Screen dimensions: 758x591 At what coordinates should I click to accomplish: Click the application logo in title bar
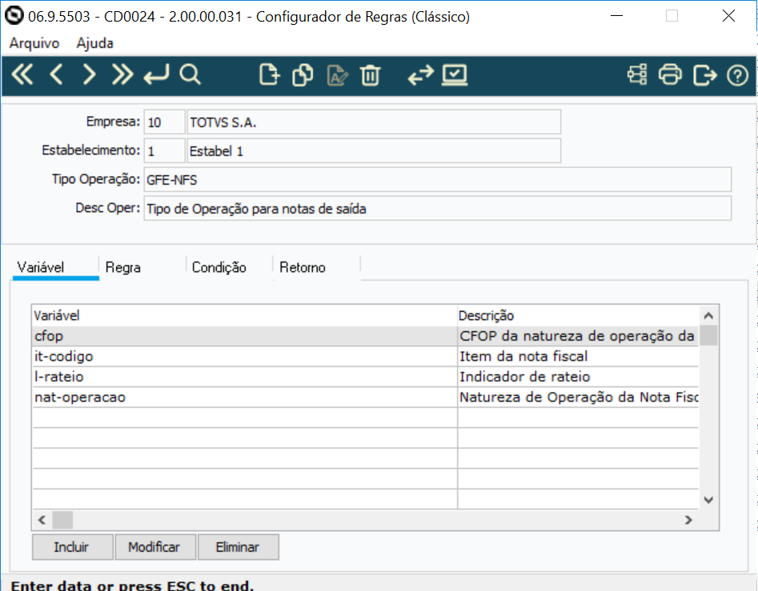(x=14, y=15)
